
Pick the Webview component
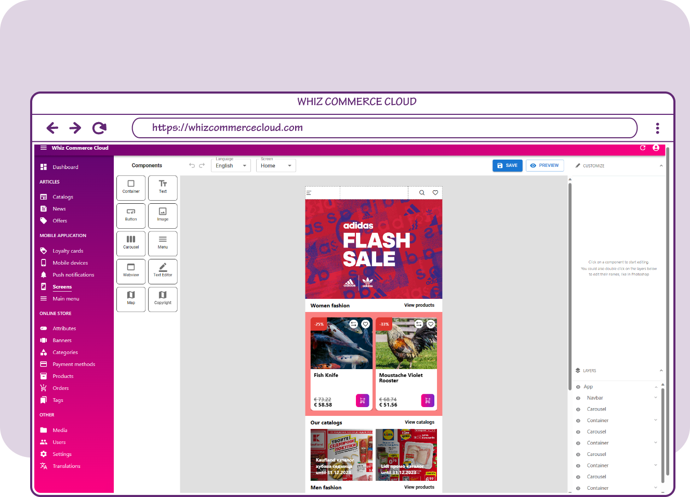(x=131, y=271)
